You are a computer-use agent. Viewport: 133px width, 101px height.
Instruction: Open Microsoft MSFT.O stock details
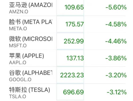(67, 41)
